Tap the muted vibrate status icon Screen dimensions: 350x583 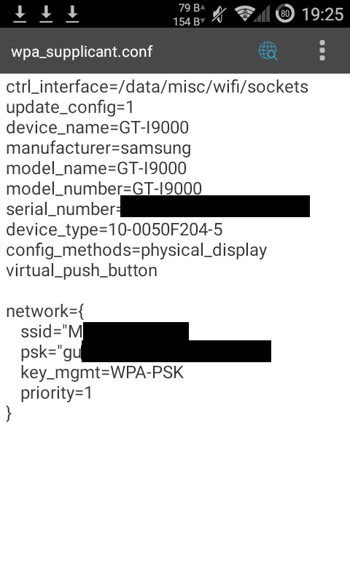click(x=219, y=15)
